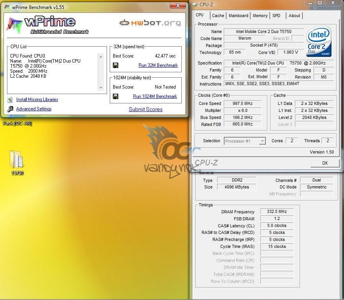Viewport: 344px width, 300px height.
Task: Click the Advanced Settings wrench icon
Action: [10, 109]
